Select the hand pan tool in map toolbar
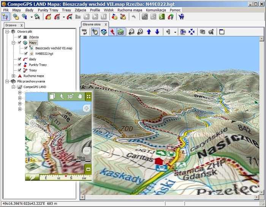The image size is (266, 207). (x=95, y=32)
